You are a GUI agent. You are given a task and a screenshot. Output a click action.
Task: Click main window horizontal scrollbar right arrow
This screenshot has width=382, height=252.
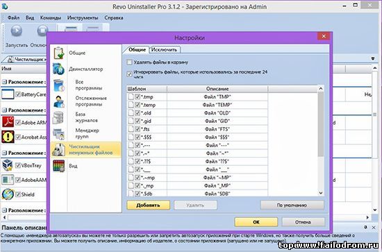point(367,217)
